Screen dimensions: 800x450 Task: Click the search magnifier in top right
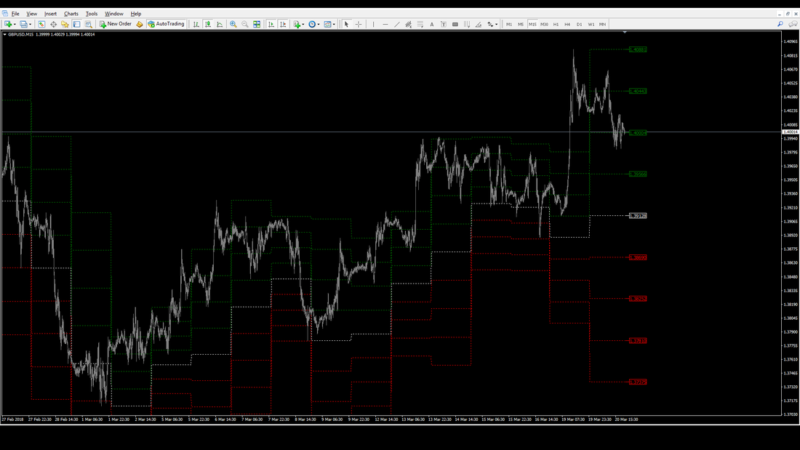(x=780, y=24)
